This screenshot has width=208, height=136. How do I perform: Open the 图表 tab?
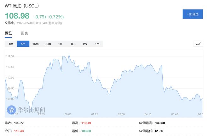pos(24,33)
